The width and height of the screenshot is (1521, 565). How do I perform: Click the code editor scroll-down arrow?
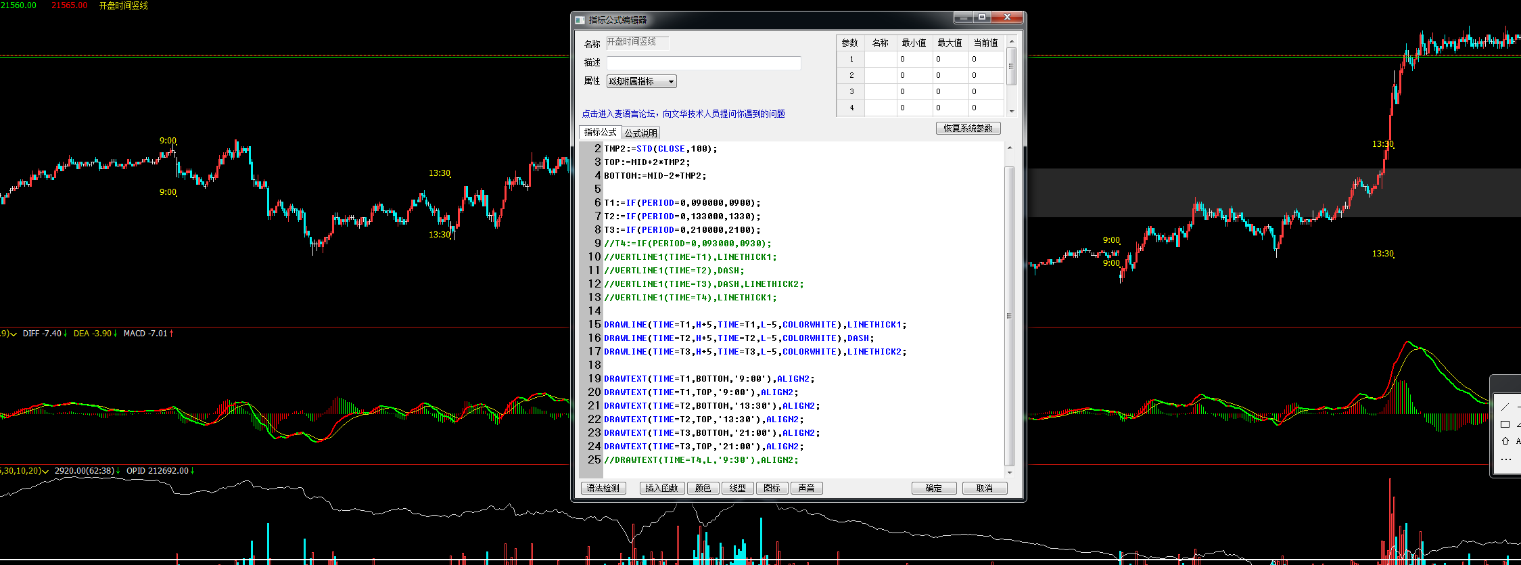coord(1009,472)
